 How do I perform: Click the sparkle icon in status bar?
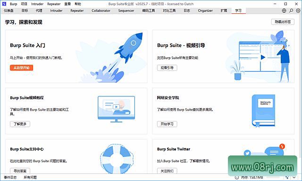pos(287,177)
